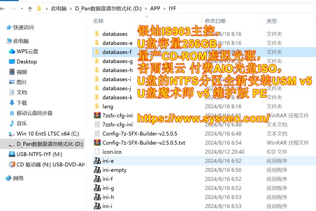Select the databases-e folder

[x=118, y=43]
